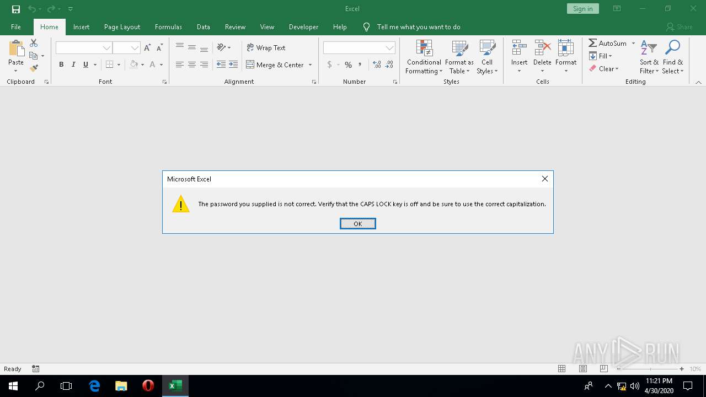Viewport: 706px width, 397px height.
Task: Toggle Italic formatting
Action: click(73, 65)
